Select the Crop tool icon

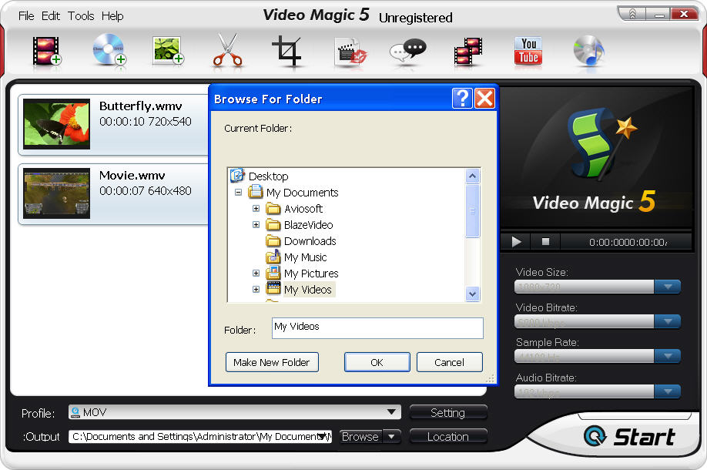(x=287, y=51)
